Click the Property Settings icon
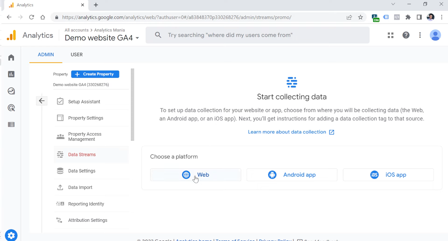 (x=60, y=118)
